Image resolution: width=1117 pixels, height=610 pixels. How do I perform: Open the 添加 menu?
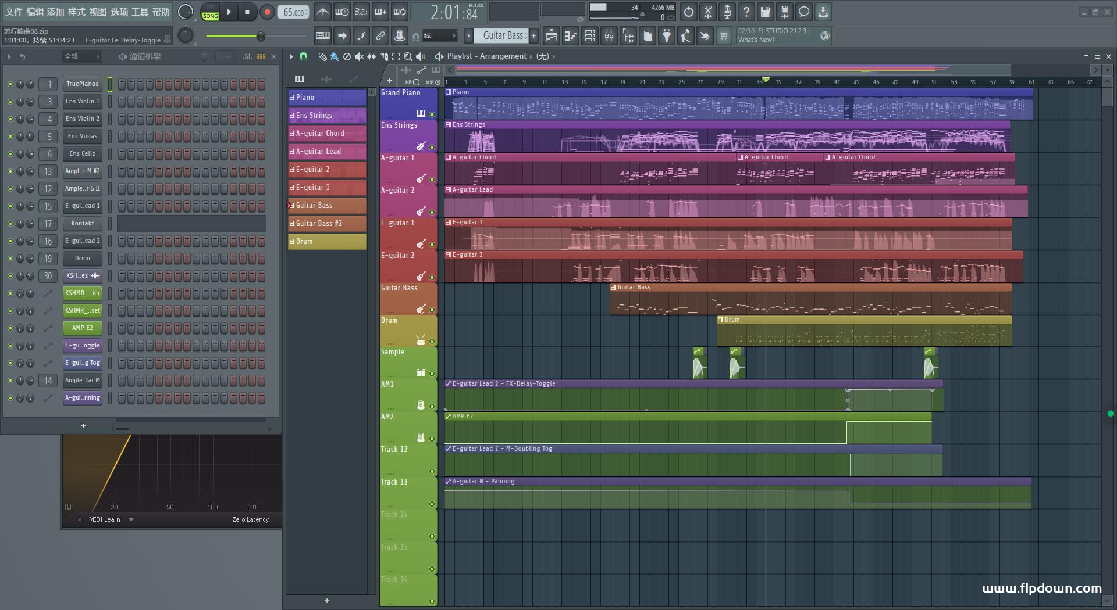click(x=55, y=12)
